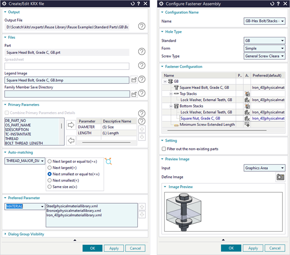Move primary parameter up in table
The width and height of the screenshot is (290, 255).
point(142,129)
